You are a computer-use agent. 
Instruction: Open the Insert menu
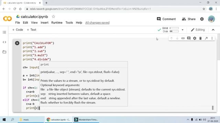44,23
